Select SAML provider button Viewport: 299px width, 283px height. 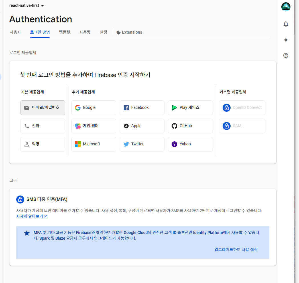(242, 126)
